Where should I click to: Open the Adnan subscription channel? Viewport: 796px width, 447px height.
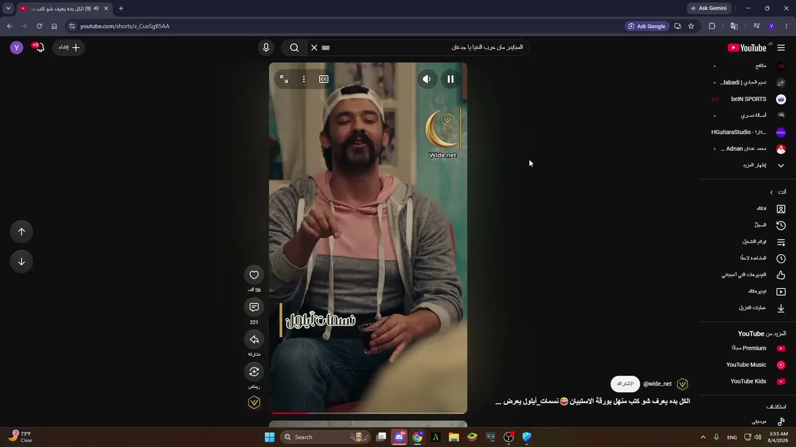pos(749,149)
